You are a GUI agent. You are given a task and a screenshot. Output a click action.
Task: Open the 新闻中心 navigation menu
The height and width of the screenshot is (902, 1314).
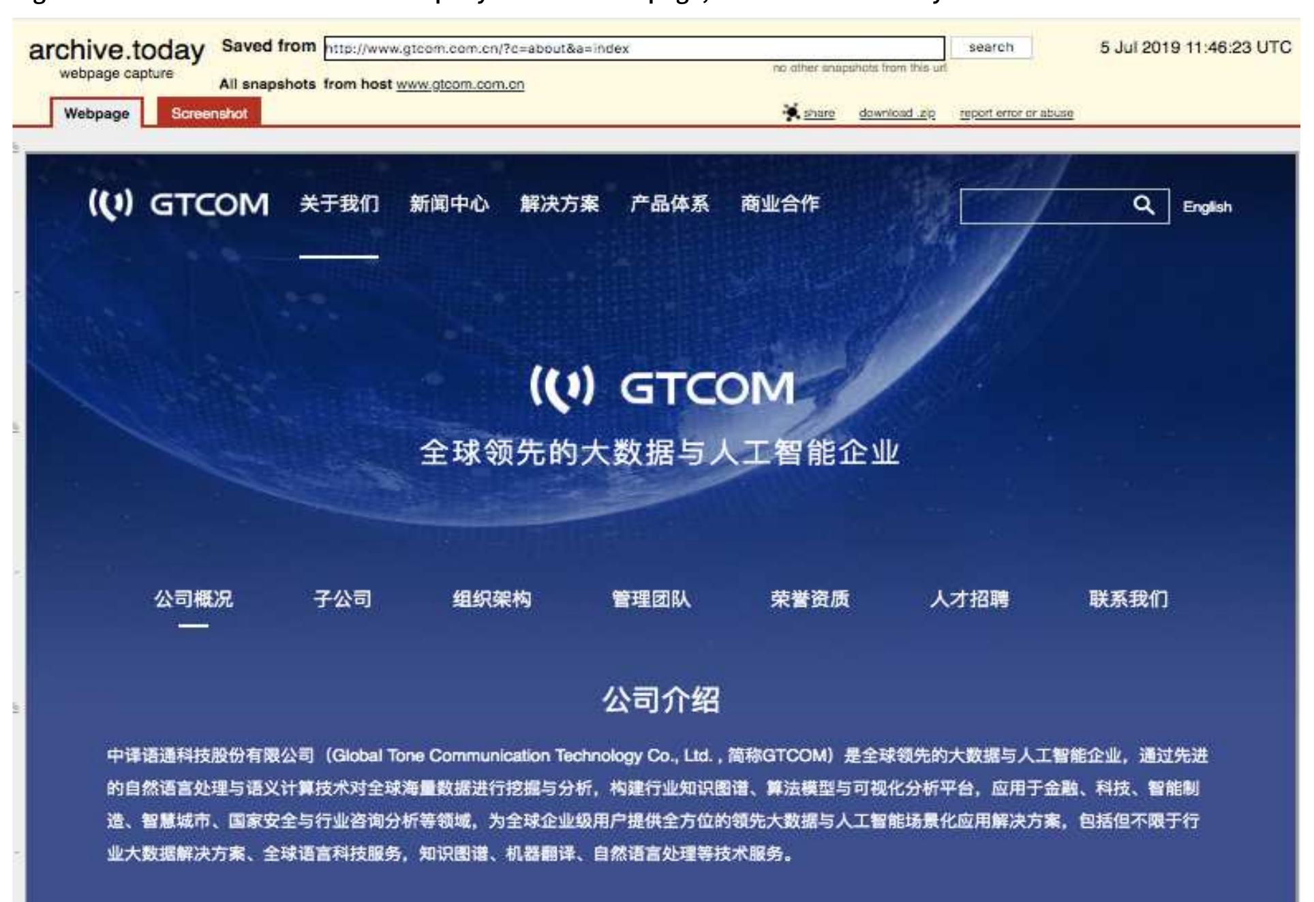click(448, 204)
